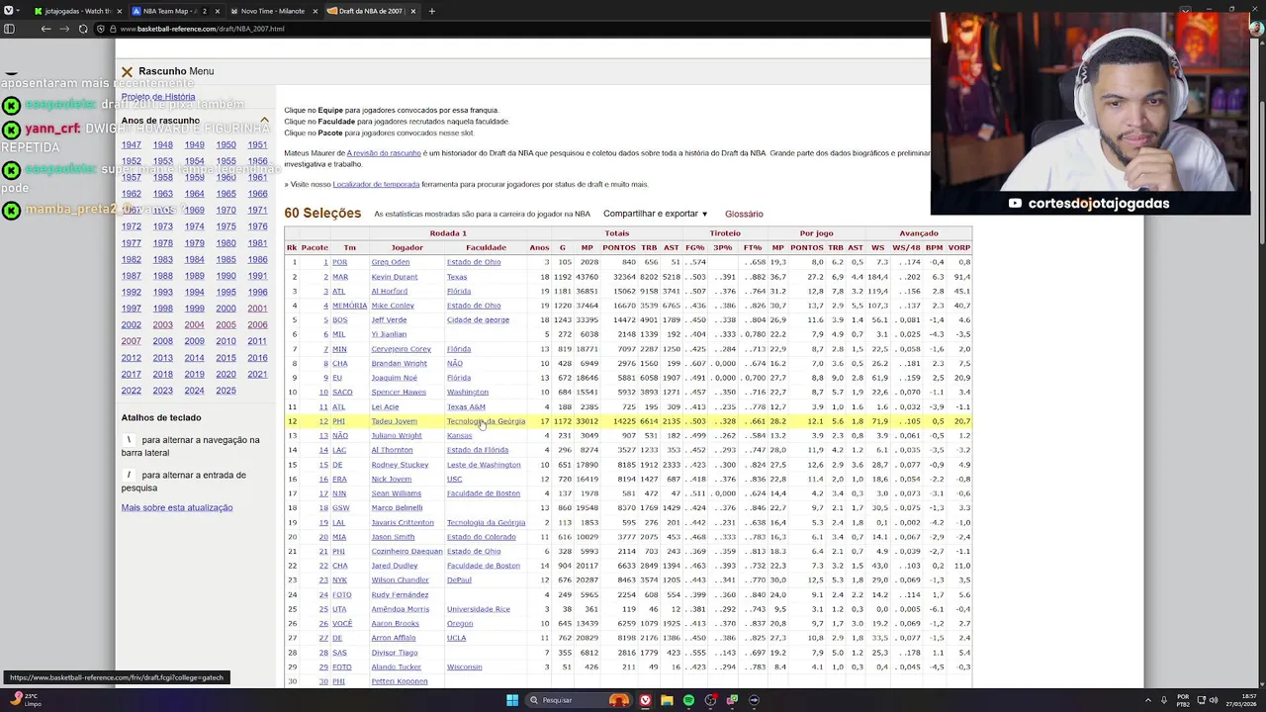1266x712 pixels.
Task: Go back with the browser back arrow
Action: pyautogui.click(x=45, y=29)
